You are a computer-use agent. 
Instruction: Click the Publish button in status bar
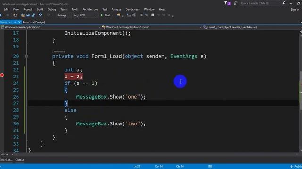pos(296,166)
